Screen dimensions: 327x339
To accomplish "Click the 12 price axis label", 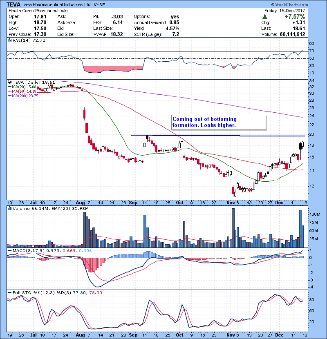I will [312, 186].
